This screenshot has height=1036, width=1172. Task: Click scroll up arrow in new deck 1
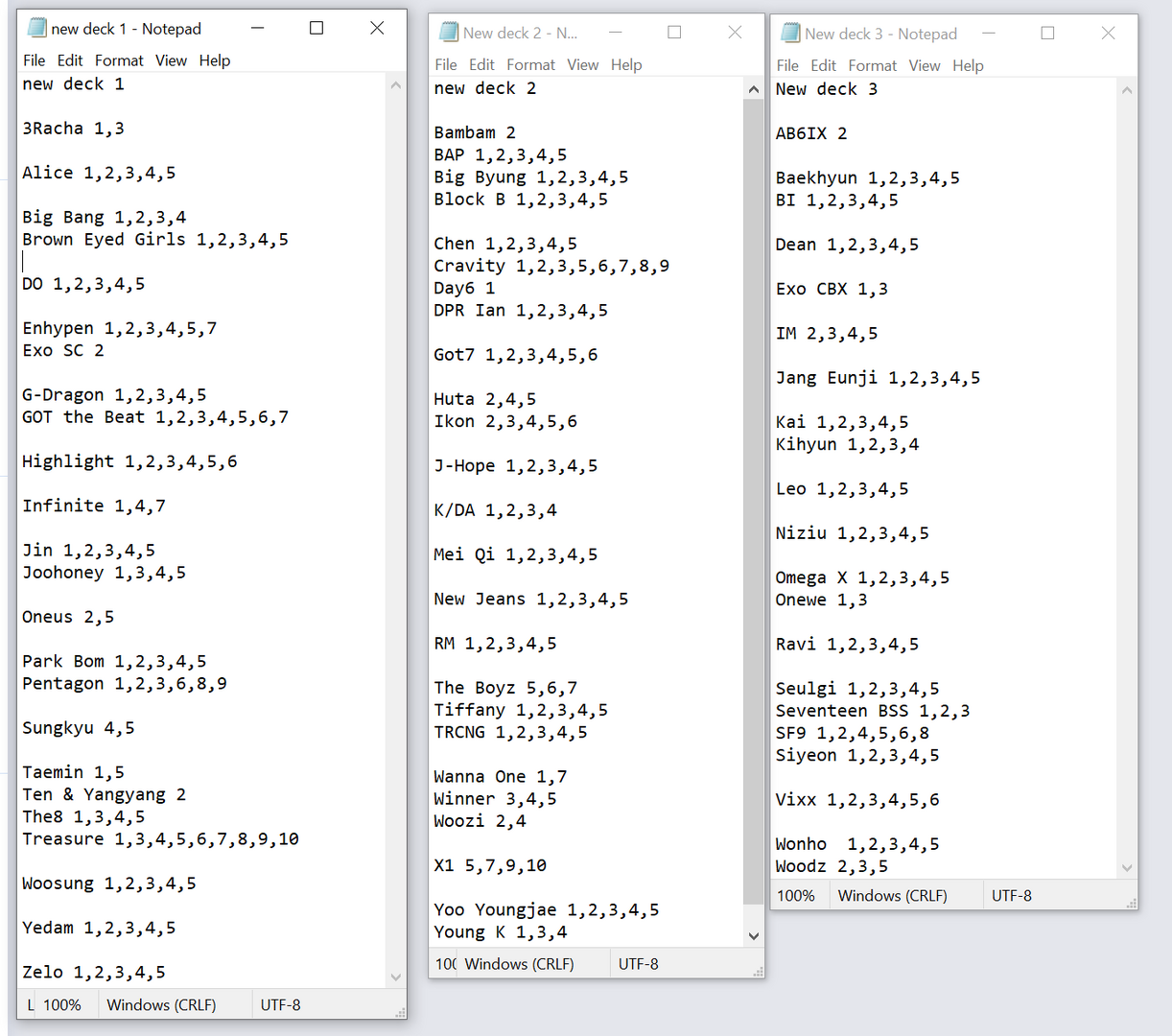[396, 84]
